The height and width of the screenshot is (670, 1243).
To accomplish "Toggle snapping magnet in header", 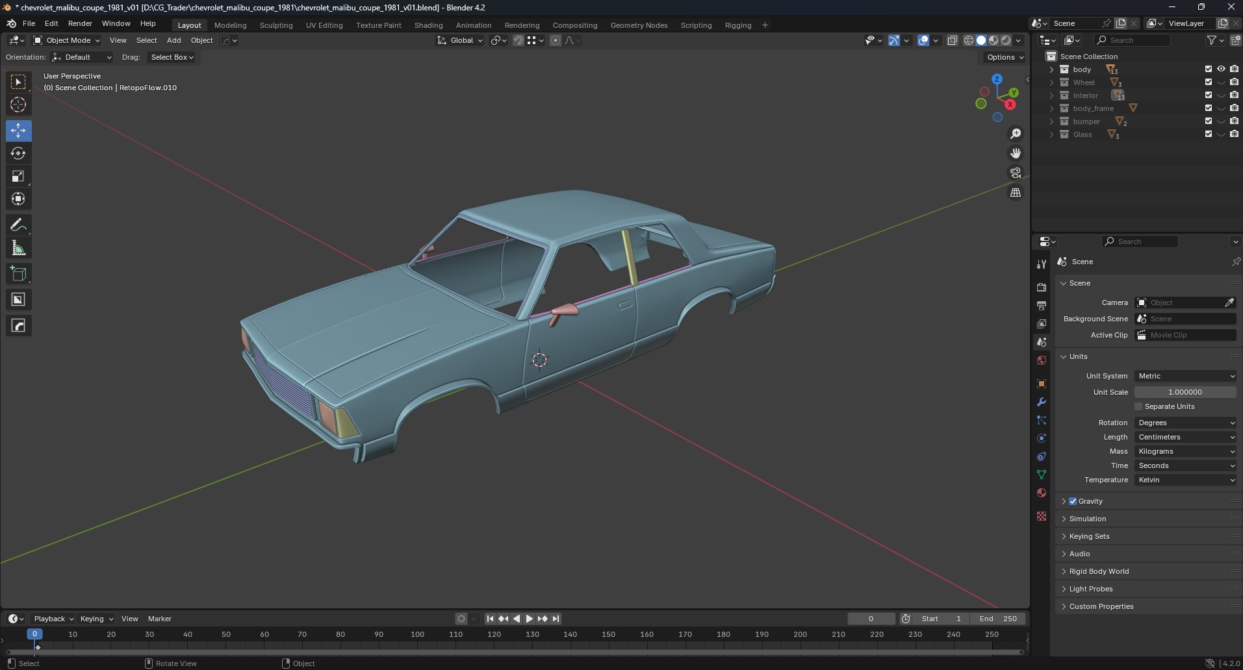I will coord(518,40).
